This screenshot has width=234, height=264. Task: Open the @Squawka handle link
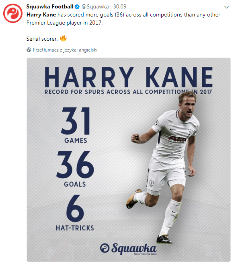pyautogui.click(x=95, y=6)
